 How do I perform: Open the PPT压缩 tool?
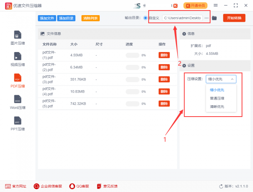click(18, 124)
